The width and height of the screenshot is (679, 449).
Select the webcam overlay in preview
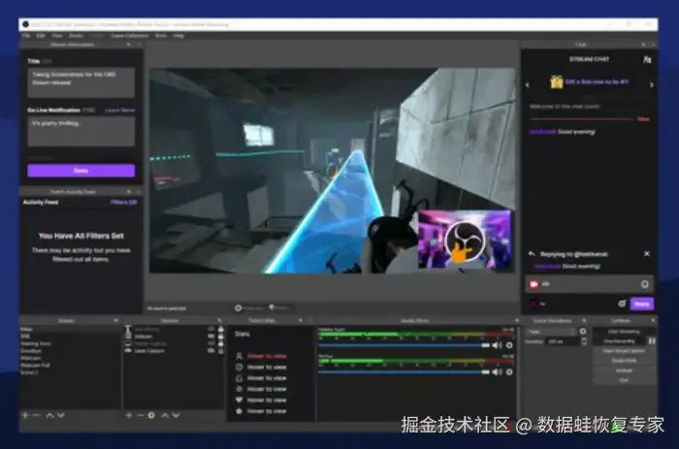pyautogui.click(x=465, y=240)
